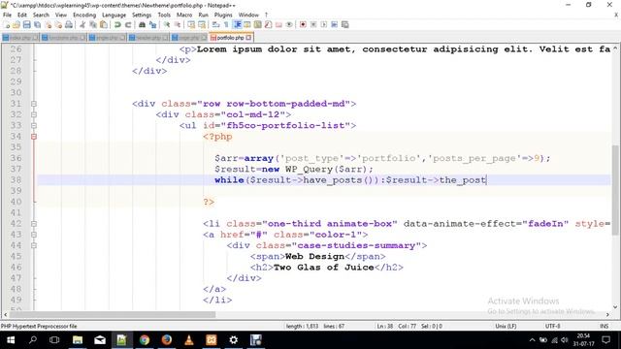Open VLC media player from taskbar
Image resolution: width=621 pixels, height=349 pixels.
(x=189, y=340)
